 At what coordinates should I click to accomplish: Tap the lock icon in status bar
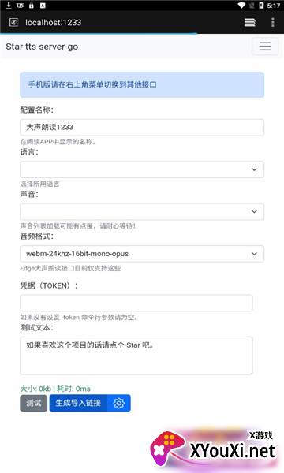(32, 6)
